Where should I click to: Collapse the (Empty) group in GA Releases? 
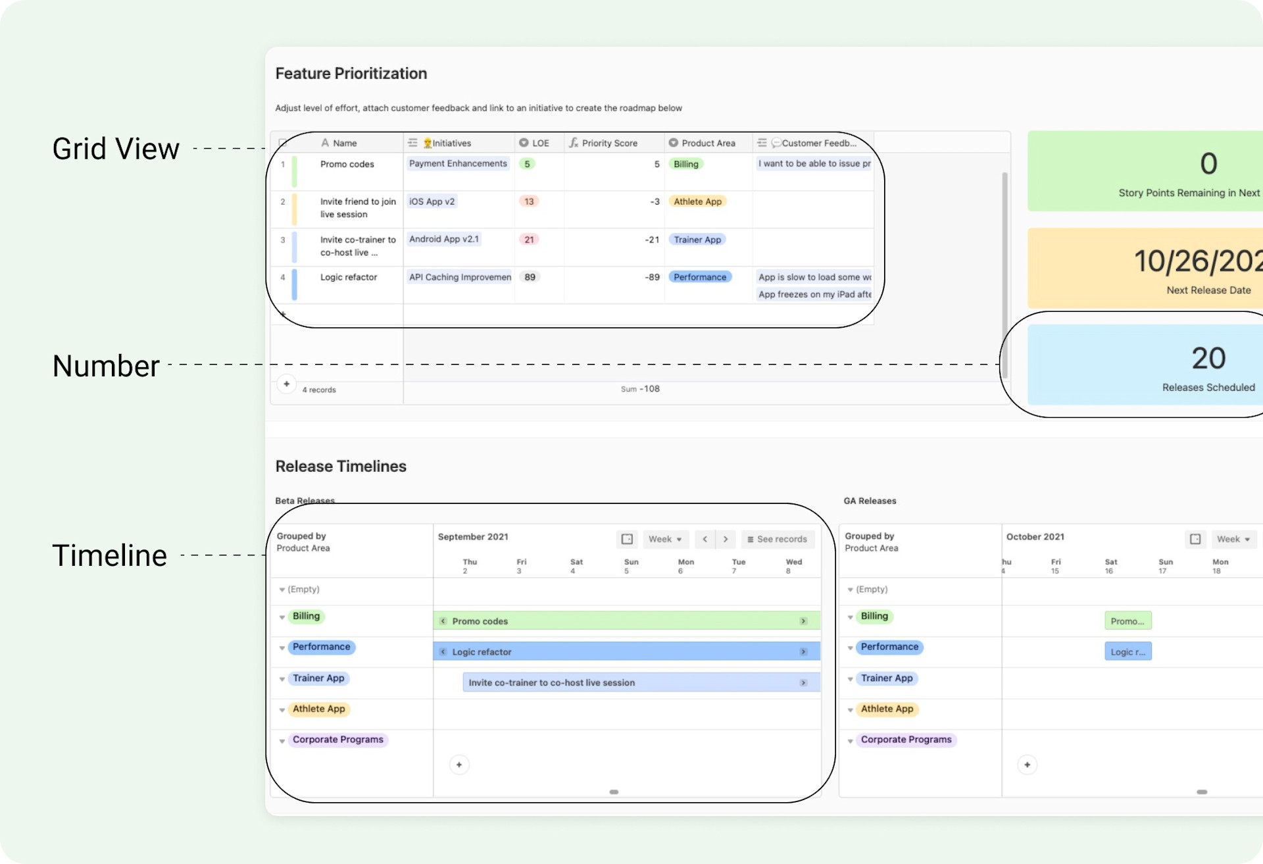tap(851, 590)
